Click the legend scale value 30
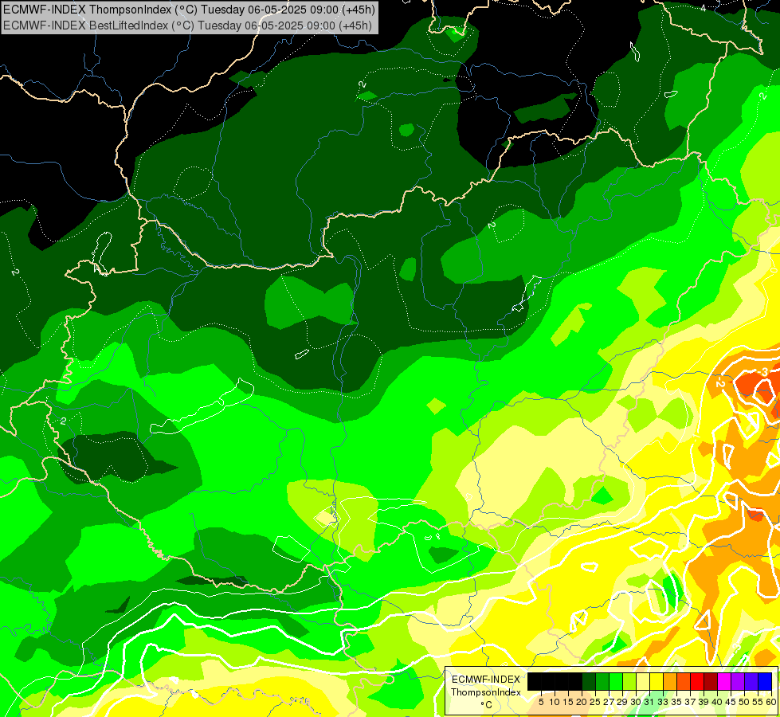The width and height of the screenshot is (780, 717). click(x=637, y=702)
